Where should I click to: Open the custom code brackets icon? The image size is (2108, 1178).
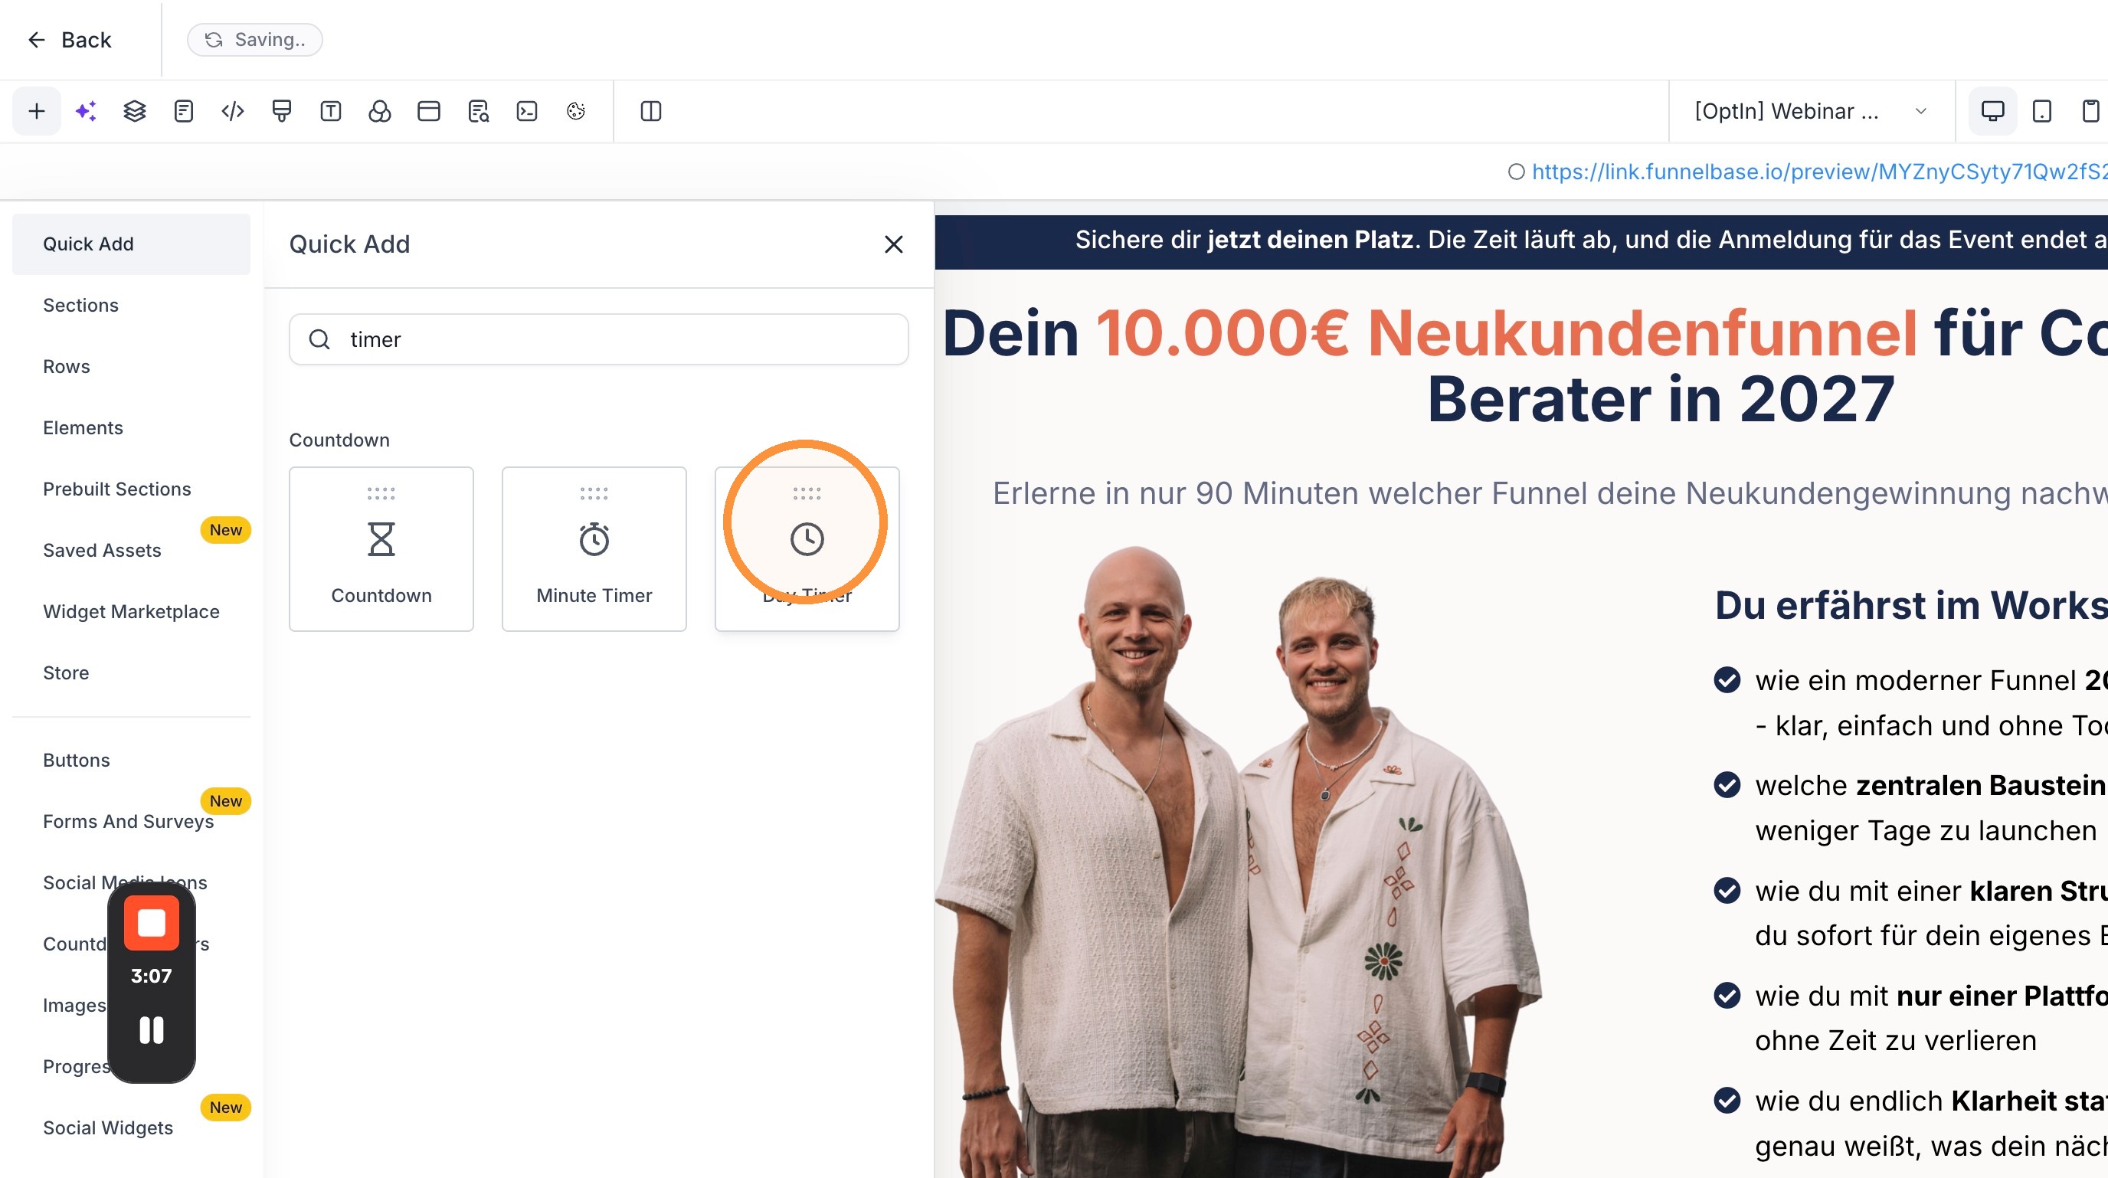click(x=232, y=111)
